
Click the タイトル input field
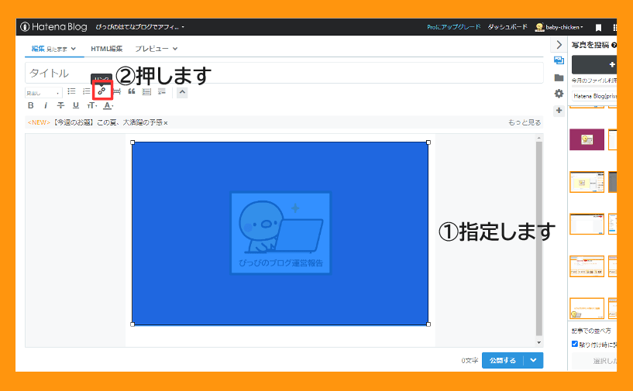[284, 73]
